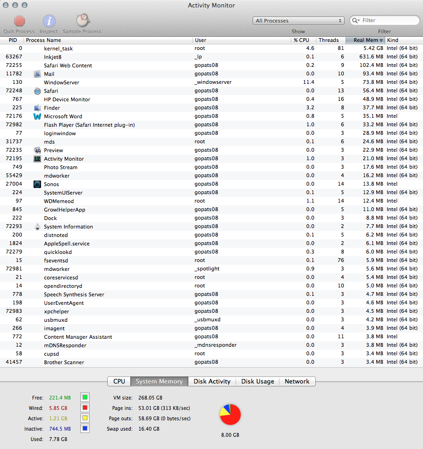Click the Activity Monitor icon in process list

(x=37, y=159)
